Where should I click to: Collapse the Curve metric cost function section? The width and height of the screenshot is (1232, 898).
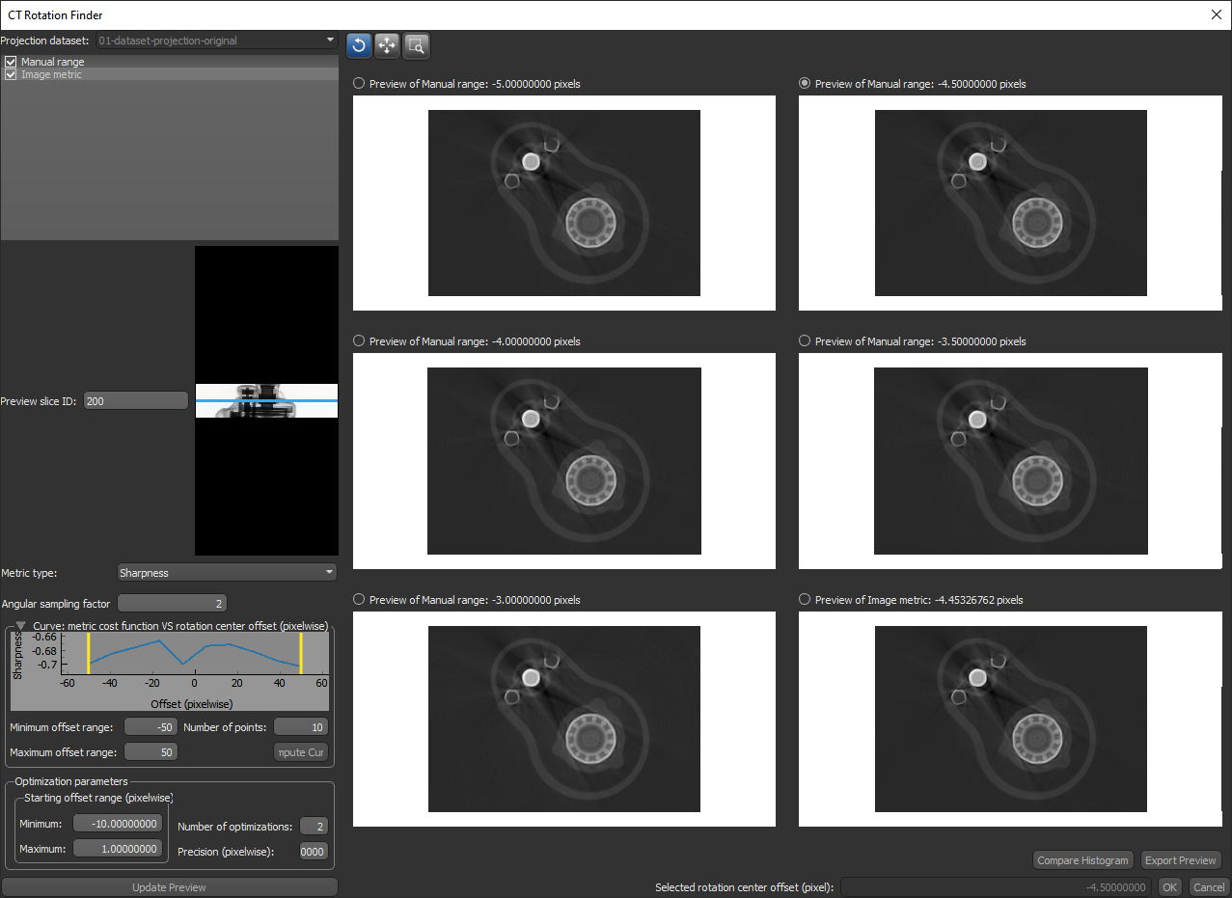(21, 626)
